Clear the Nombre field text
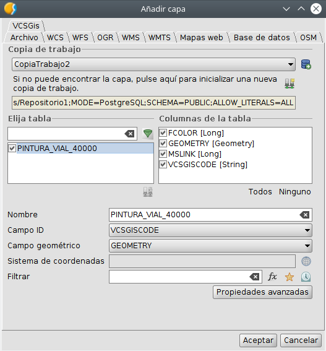The width and height of the screenshot is (326, 351). click(304, 215)
